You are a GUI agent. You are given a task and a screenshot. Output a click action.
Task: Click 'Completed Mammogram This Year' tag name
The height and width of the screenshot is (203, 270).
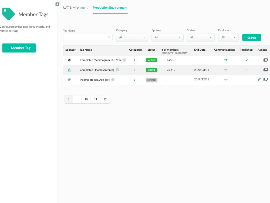(x=100, y=60)
